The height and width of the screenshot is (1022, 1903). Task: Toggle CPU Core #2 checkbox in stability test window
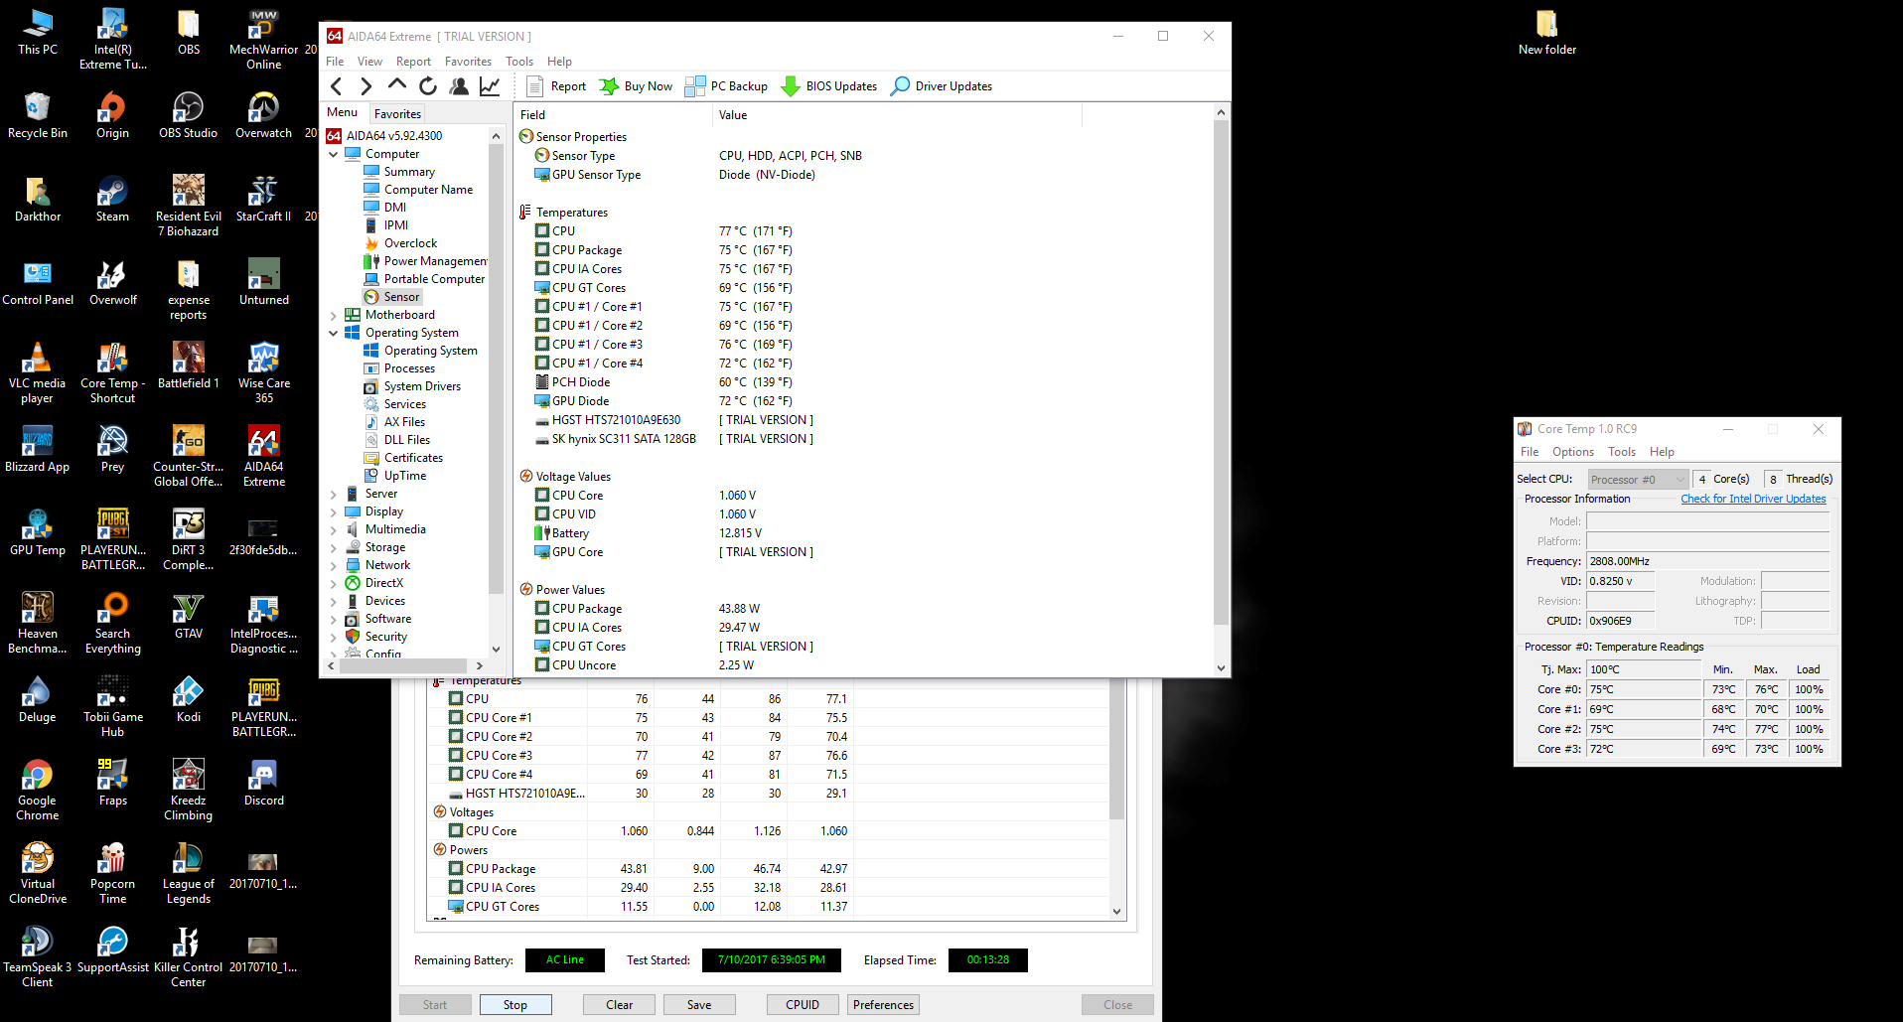(x=456, y=736)
